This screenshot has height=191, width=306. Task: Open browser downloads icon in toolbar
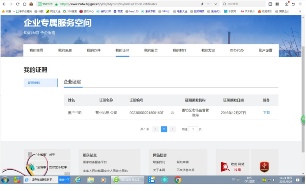[287, 4]
